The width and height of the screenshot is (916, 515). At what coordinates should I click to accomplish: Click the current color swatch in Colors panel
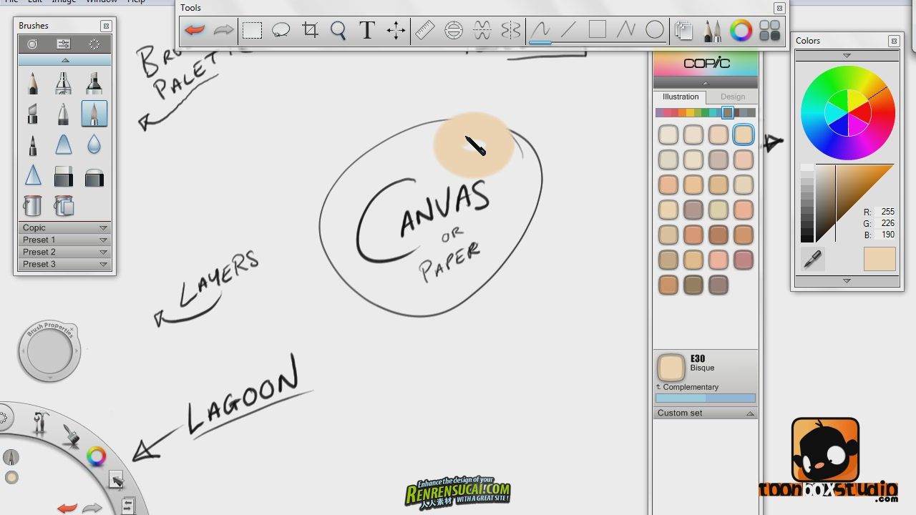click(x=880, y=259)
